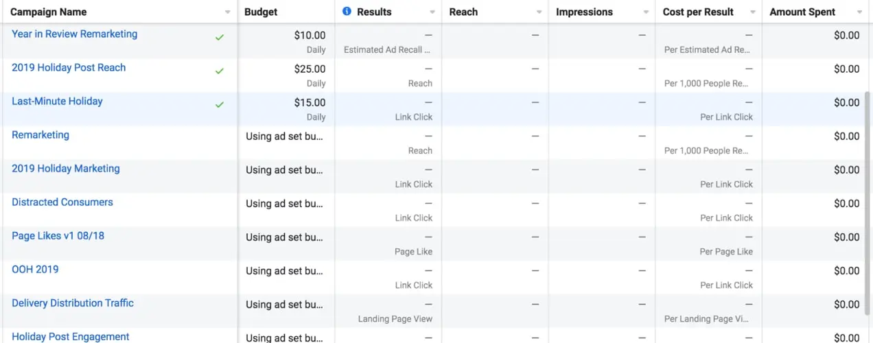Click green checkmark on Last-Minute Holiday row
The image size is (873, 343).
(x=220, y=105)
